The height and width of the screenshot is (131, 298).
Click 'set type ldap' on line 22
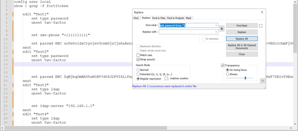tap(46, 89)
